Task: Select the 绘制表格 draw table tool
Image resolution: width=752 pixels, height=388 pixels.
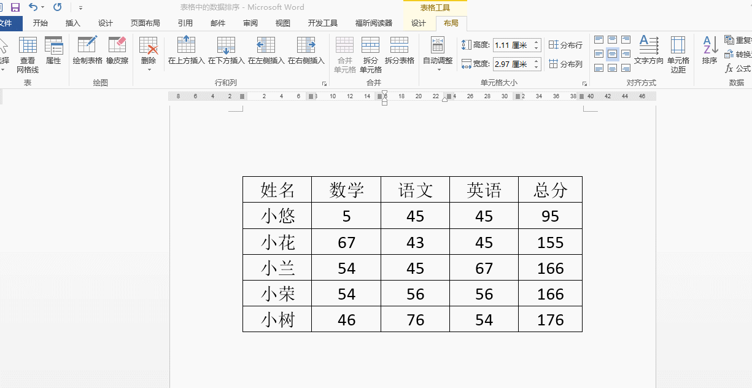Action: click(x=88, y=50)
